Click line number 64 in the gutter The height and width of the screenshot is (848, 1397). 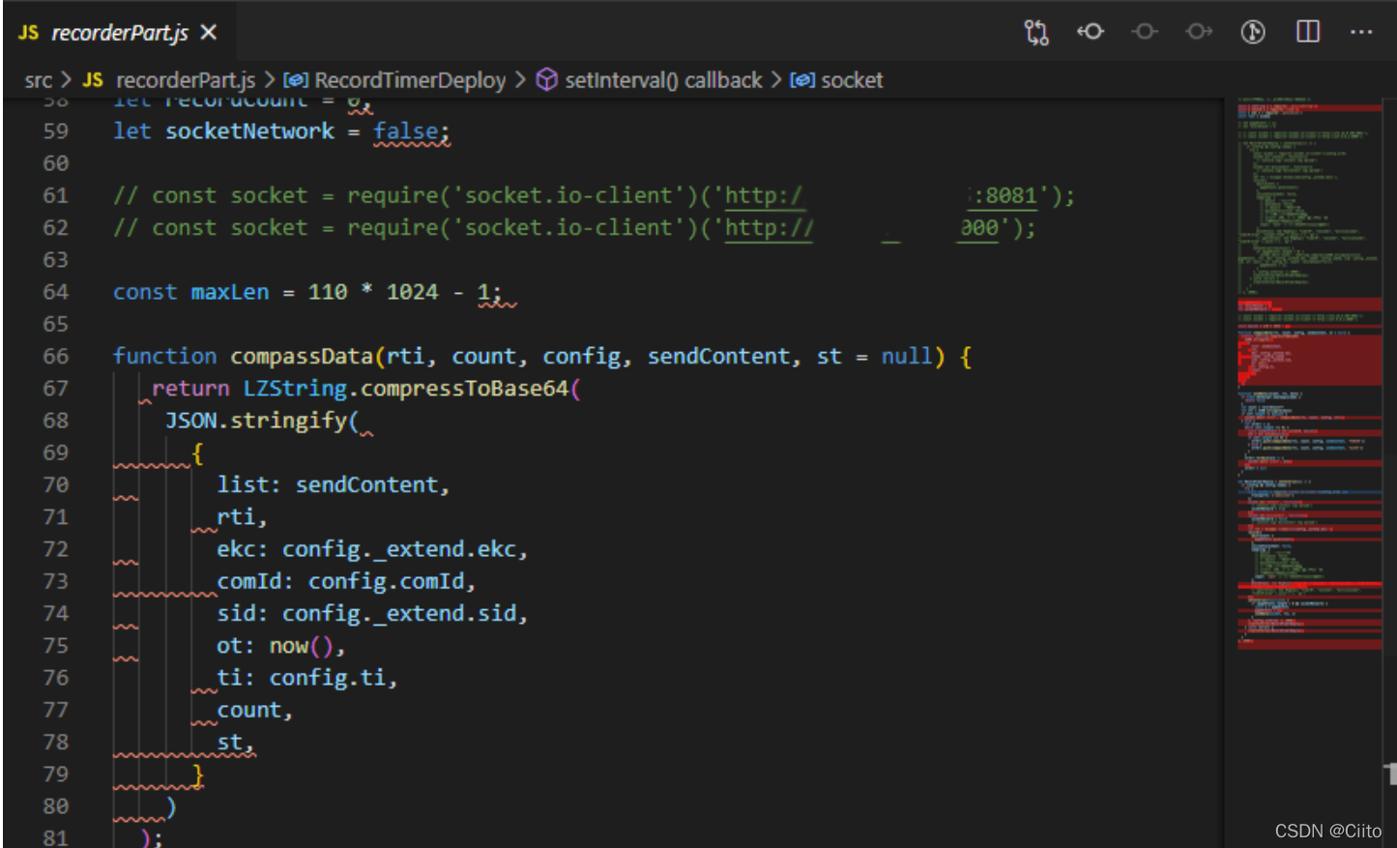pyautogui.click(x=56, y=292)
